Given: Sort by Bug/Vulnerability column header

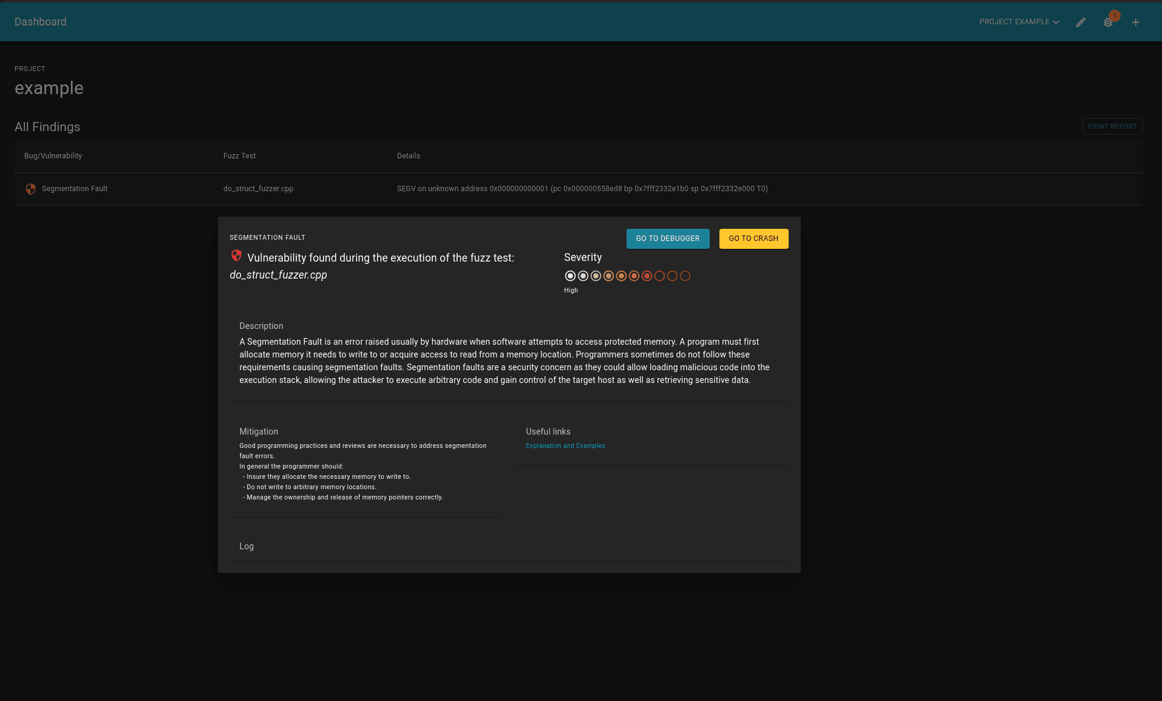Looking at the screenshot, I should [x=53, y=156].
